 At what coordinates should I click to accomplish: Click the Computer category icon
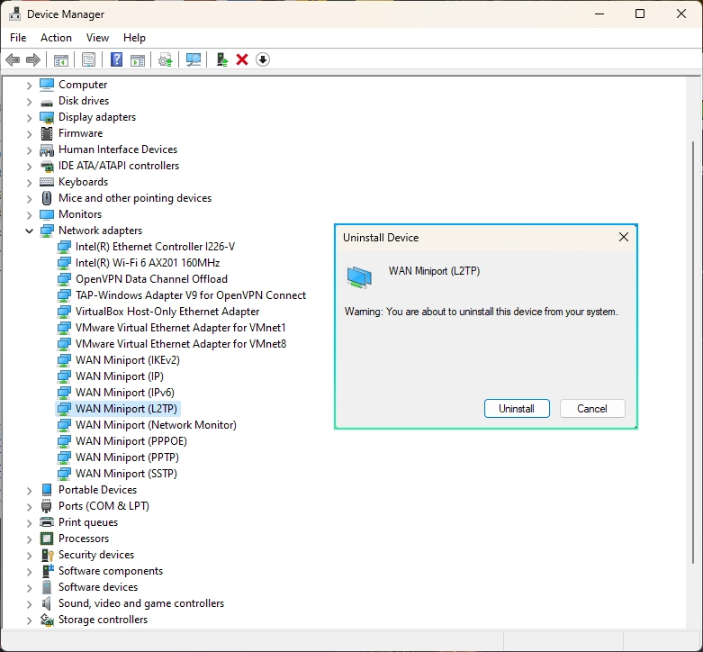(47, 85)
